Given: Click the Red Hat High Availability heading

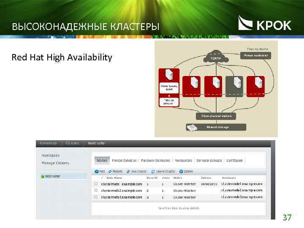Looking at the screenshot, I should coord(62,57).
